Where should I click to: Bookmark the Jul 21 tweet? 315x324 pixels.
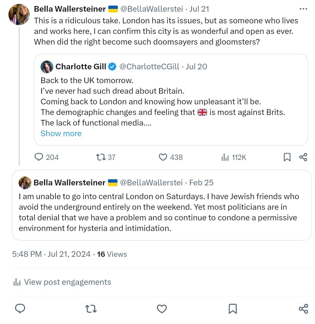coord(287,157)
